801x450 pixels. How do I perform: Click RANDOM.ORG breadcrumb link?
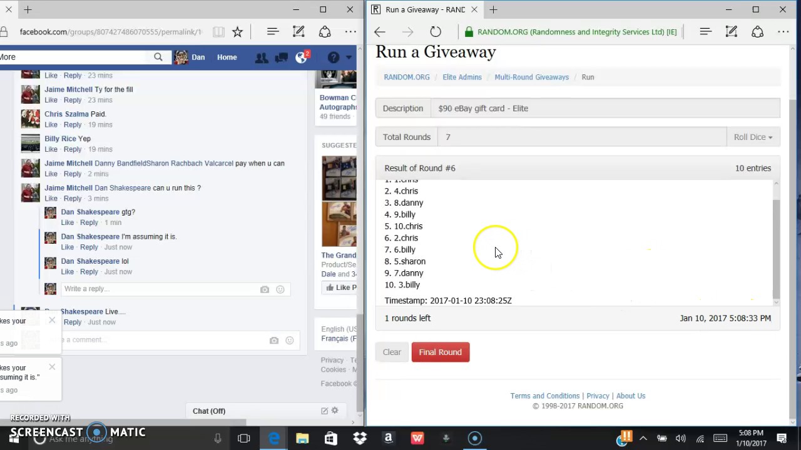407,77
